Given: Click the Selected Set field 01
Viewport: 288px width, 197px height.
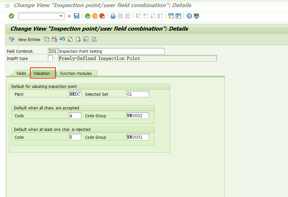Looking at the screenshot, I should coord(137,94).
